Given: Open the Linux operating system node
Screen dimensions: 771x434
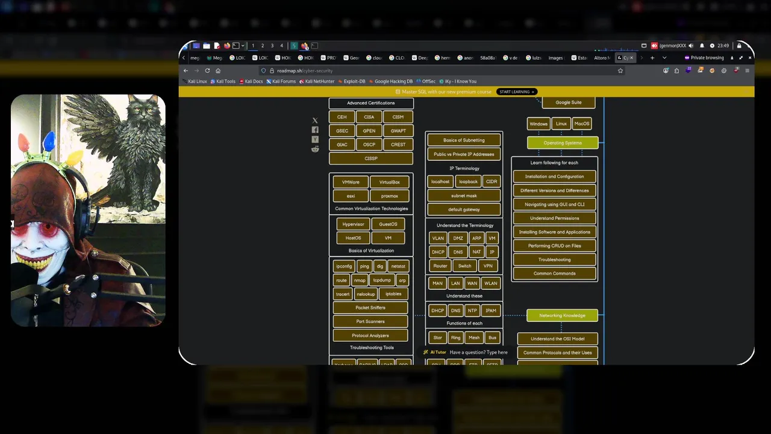Looking at the screenshot, I should click(x=561, y=124).
